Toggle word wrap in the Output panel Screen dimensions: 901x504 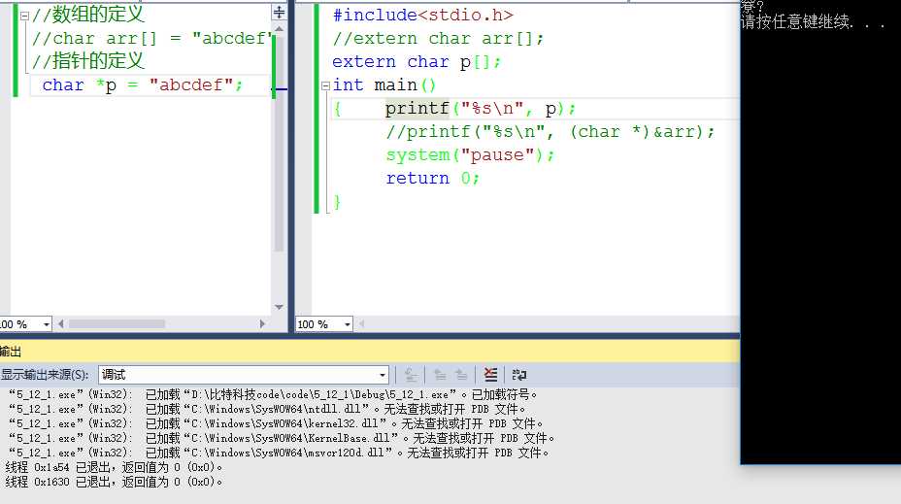pos(518,375)
